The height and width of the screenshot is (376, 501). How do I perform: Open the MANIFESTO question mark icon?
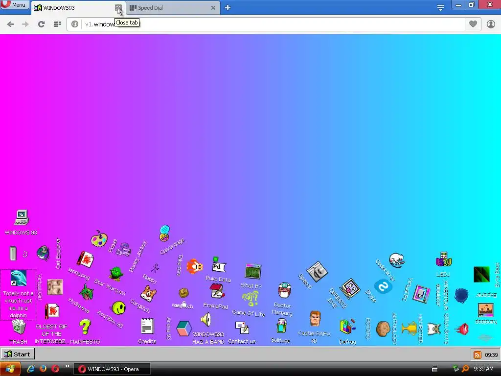(85, 327)
